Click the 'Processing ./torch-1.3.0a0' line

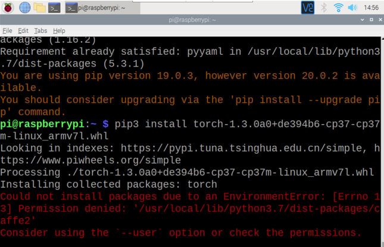coord(187,173)
